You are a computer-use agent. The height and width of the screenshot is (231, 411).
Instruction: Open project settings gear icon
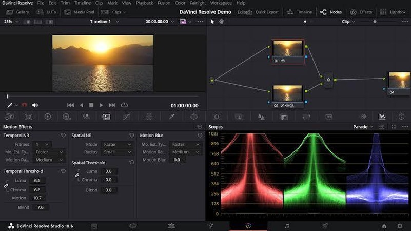pyautogui.click(x=400, y=226)
